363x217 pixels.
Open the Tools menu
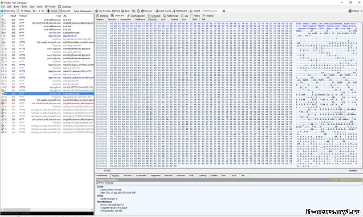click(24, 7)
